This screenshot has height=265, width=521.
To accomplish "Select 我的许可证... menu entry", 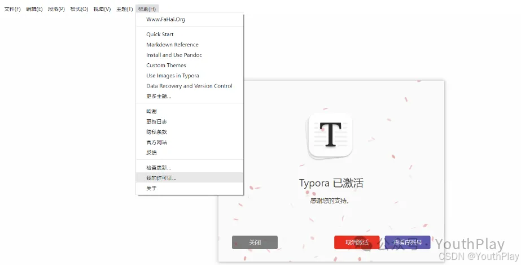I will click(x=190, y=178).
